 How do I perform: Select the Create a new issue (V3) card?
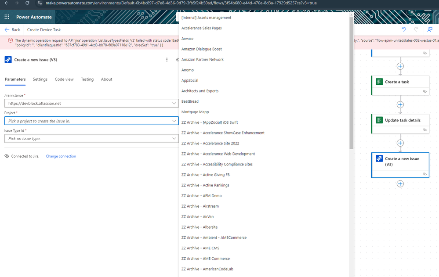point(400,165)
